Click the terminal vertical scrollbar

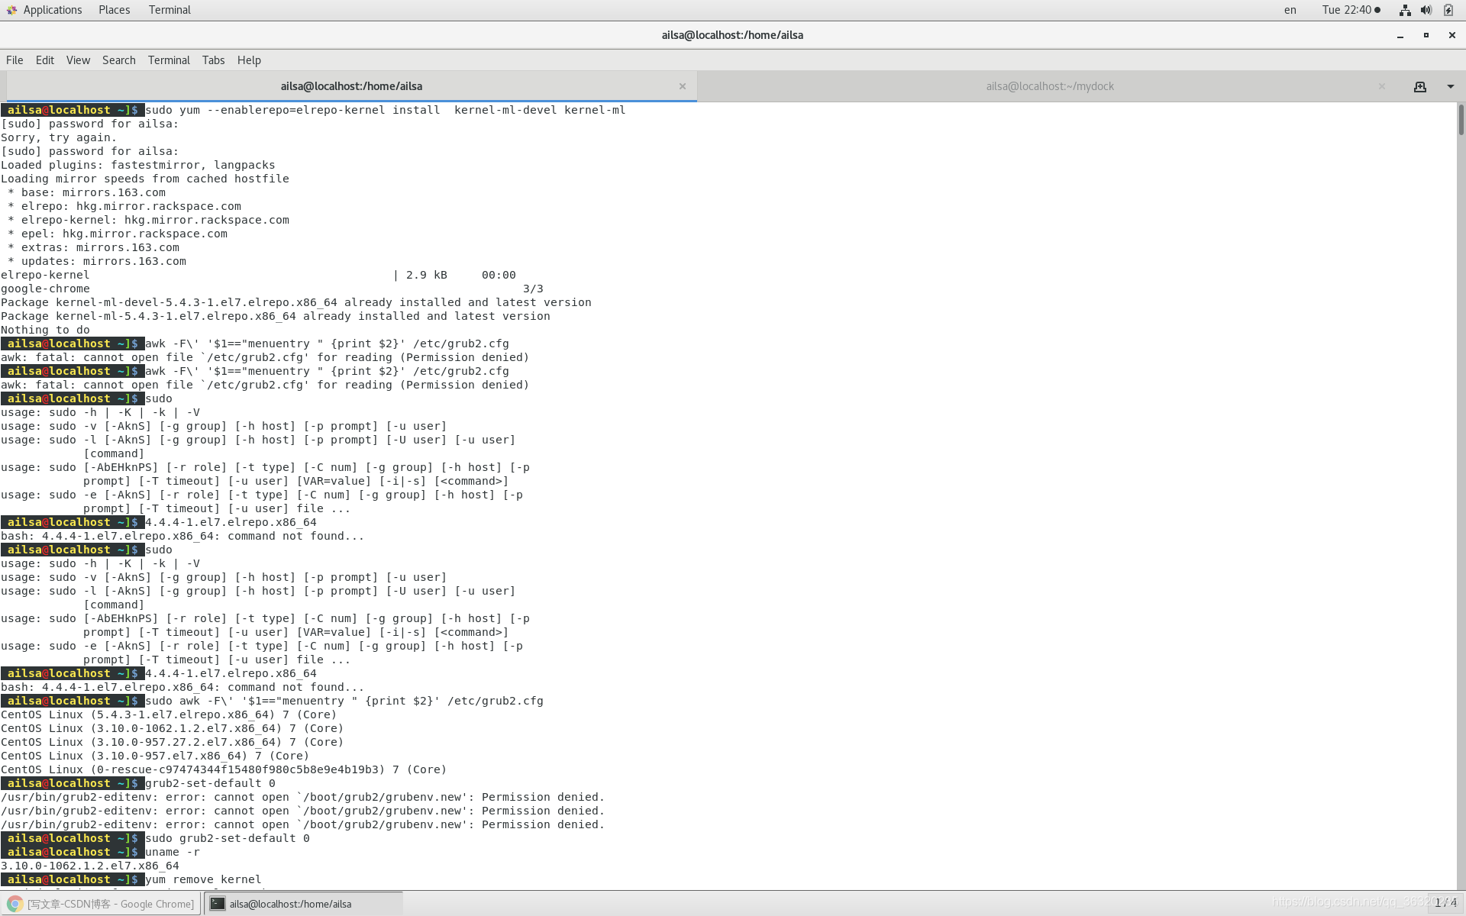(x=1460, y=121)
